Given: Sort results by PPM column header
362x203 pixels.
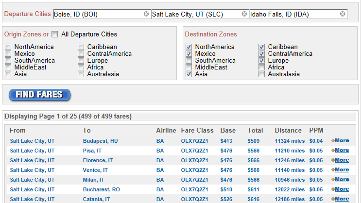Looking at the screenshot, I should coord(316,130).
